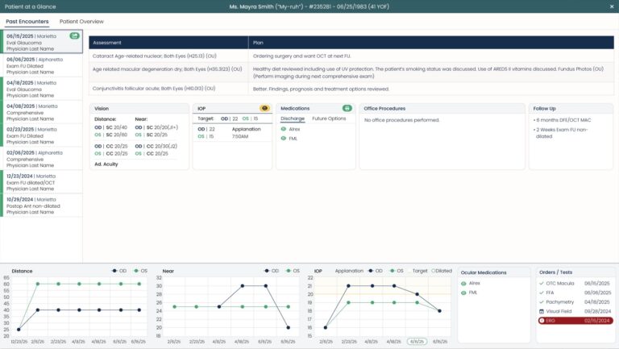Click the checkmark icon next to OTC Macula
Screen dimensions: 619x349
click(542, 284)
